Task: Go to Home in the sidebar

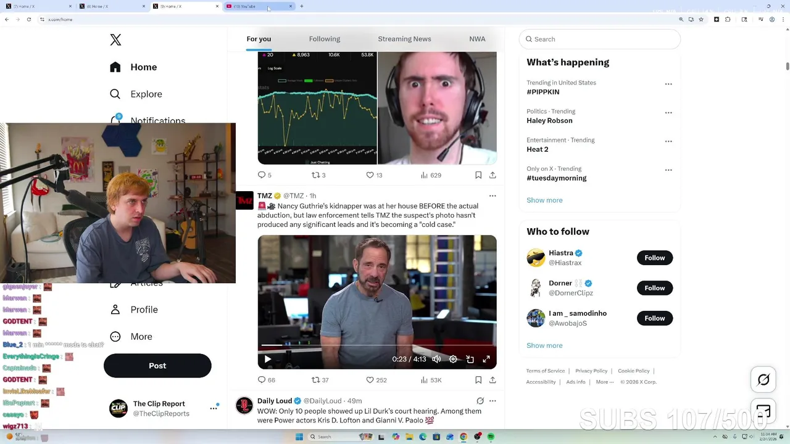Action: tap(134, 67)
